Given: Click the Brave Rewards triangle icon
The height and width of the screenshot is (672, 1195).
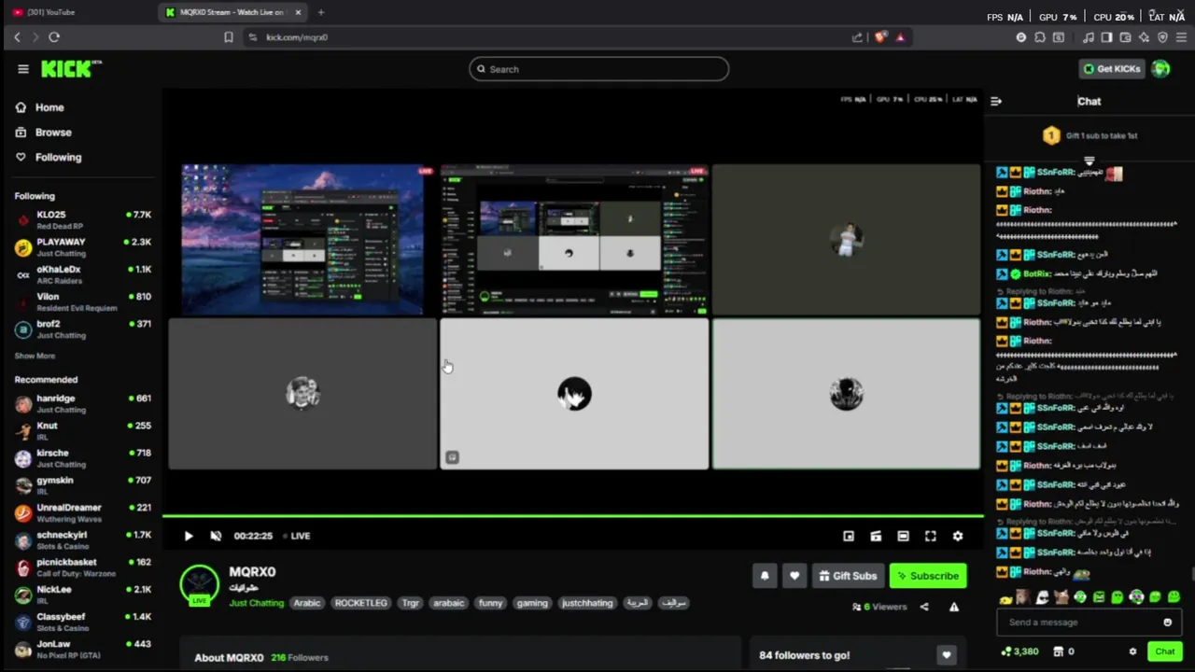Looking at the screenshot, I should coord(900,37).
